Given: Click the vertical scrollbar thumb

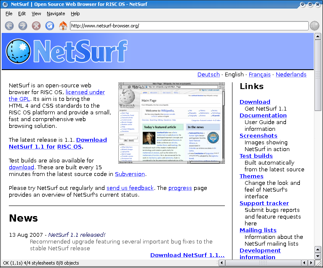Looking at the screenshot, I should (x=318, y=76).
